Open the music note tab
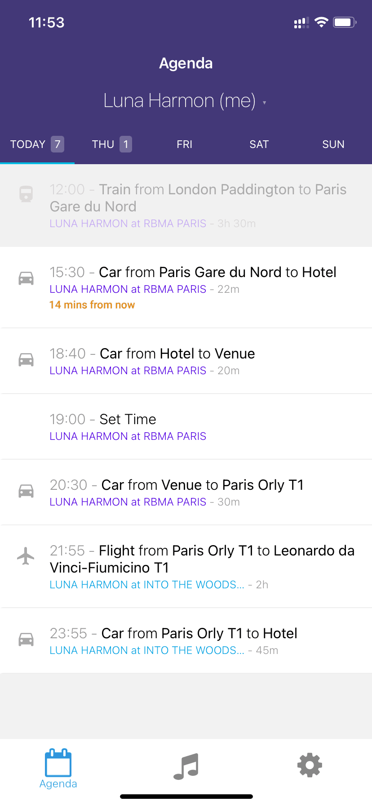Screen dimensions: 372x806 [x=186, y=766]
